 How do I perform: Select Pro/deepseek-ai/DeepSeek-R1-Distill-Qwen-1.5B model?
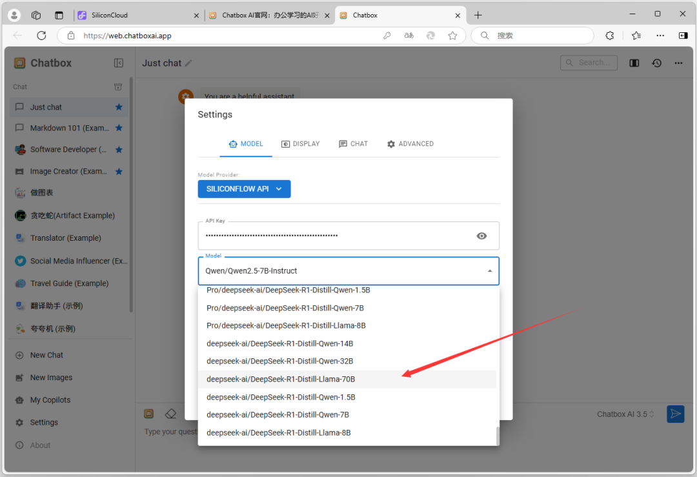coord(347,290)
